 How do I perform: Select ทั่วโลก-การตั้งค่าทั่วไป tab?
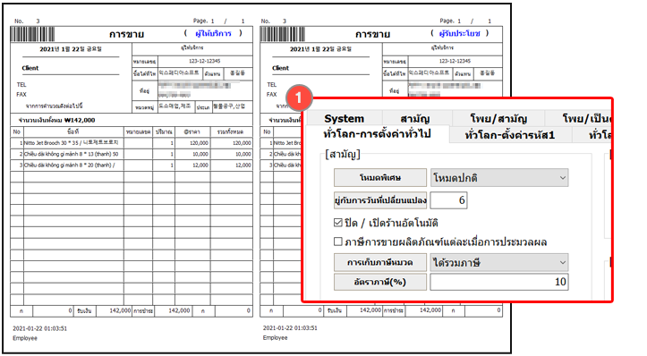click(377, 134)
